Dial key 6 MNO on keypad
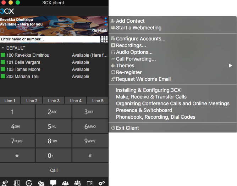This screenshot has height=186, width=237. coord(90,126)
